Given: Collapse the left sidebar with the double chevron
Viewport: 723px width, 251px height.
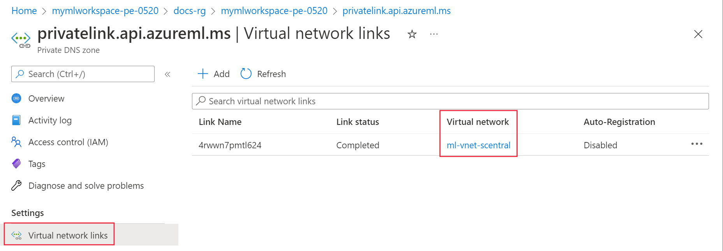Looking at the screenshot, I should point(167,74).
